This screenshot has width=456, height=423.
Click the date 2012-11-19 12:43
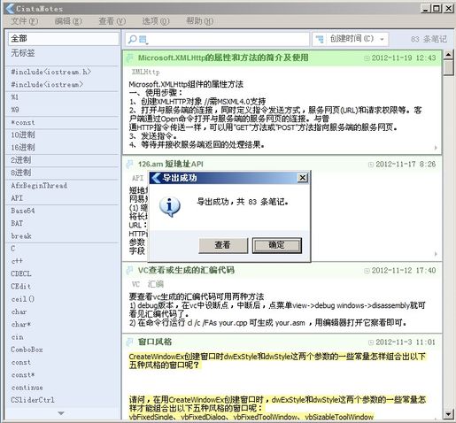[404, 58]
